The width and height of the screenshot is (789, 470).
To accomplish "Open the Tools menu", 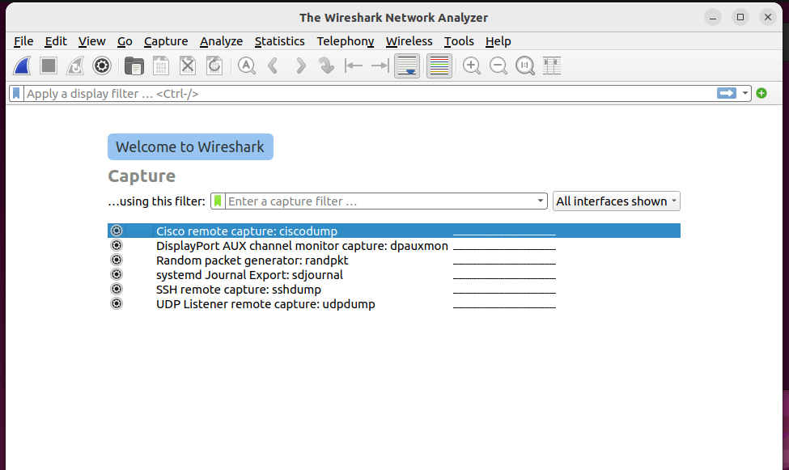I will pyautogui.click(x=459, y=41).
